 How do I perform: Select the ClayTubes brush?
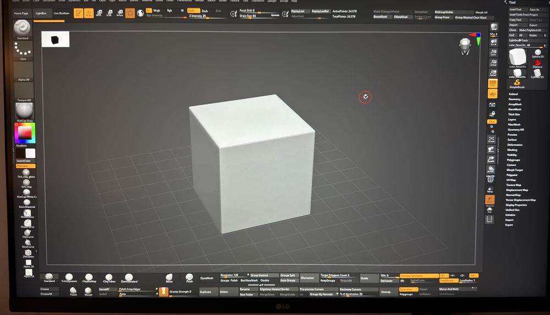pyautogui.click(x=109, y=278)
